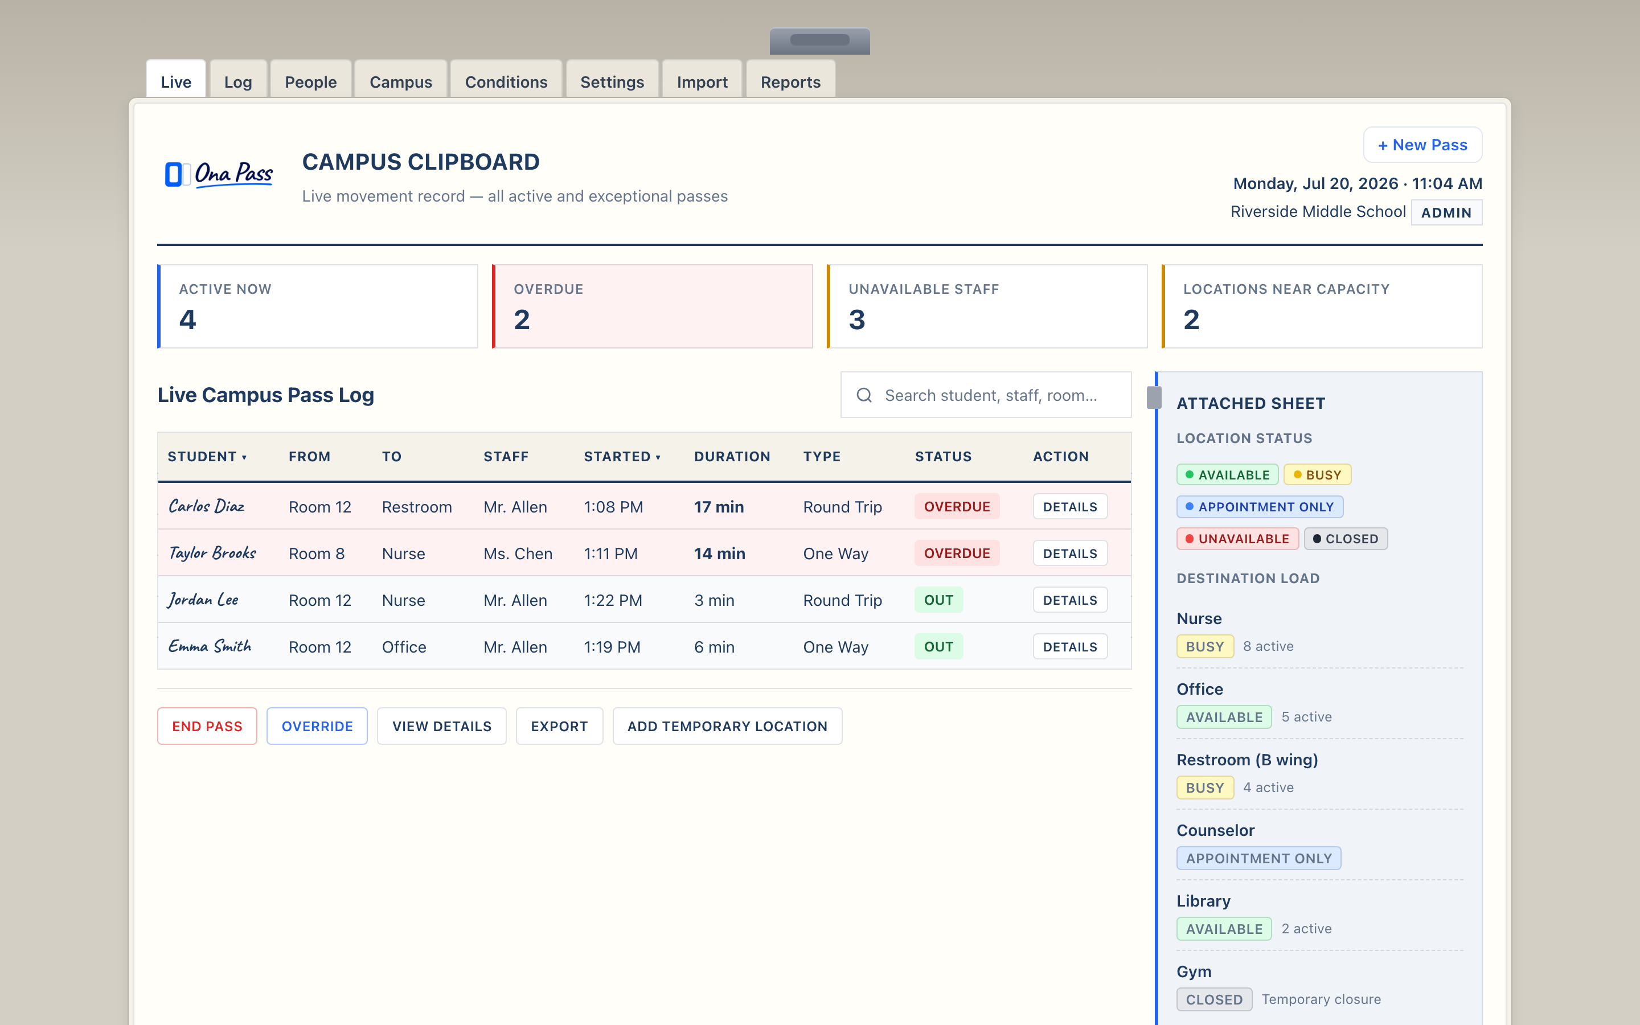Screen dimensions: 1640x1025
Task: Click the EXPORT button
Action: [x=559, y=726]
